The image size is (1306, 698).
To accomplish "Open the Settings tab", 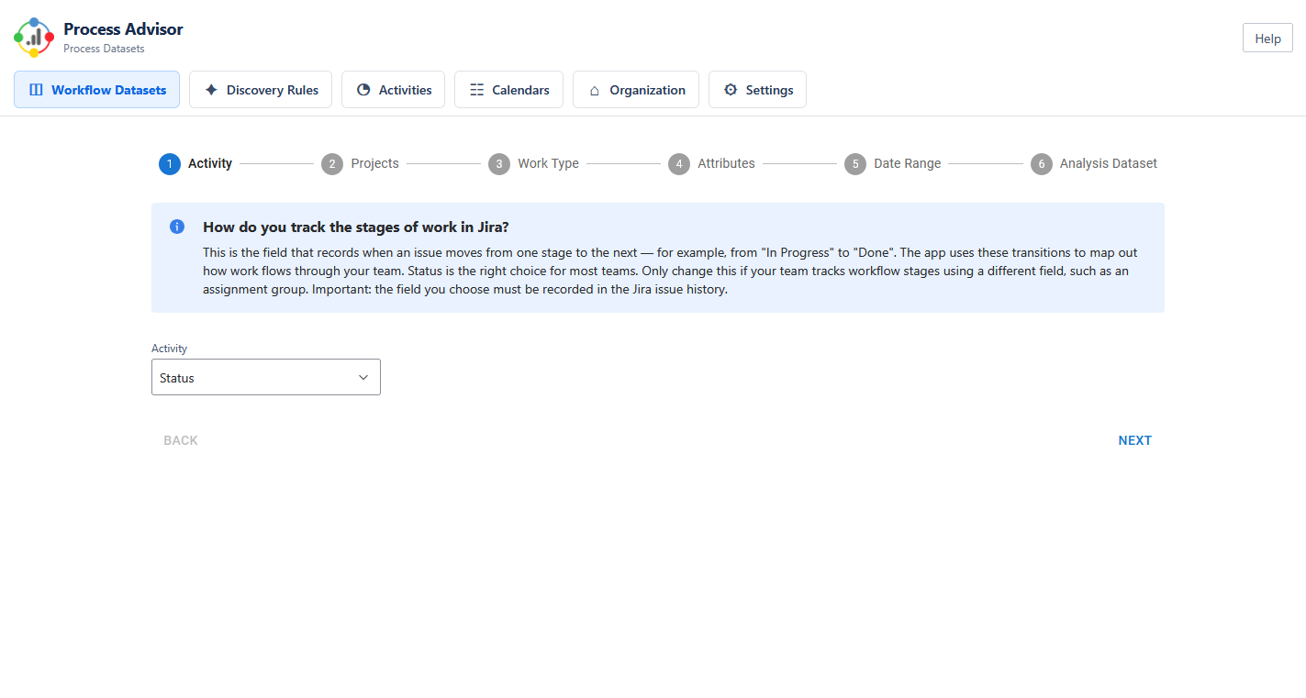I will [757, 90].
